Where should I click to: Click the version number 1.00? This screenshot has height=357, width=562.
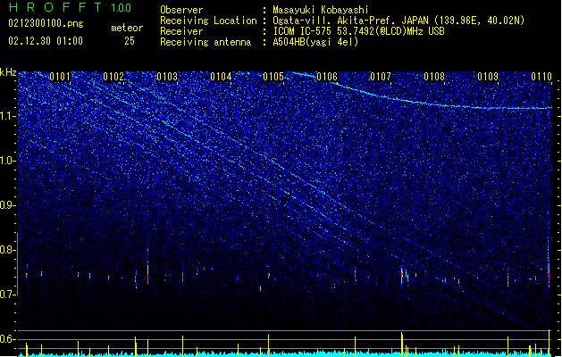pyautogui.click(x=122, y=8)
